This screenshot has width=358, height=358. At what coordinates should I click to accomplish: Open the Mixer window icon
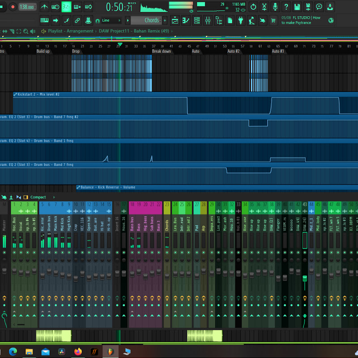coord(208,21)
